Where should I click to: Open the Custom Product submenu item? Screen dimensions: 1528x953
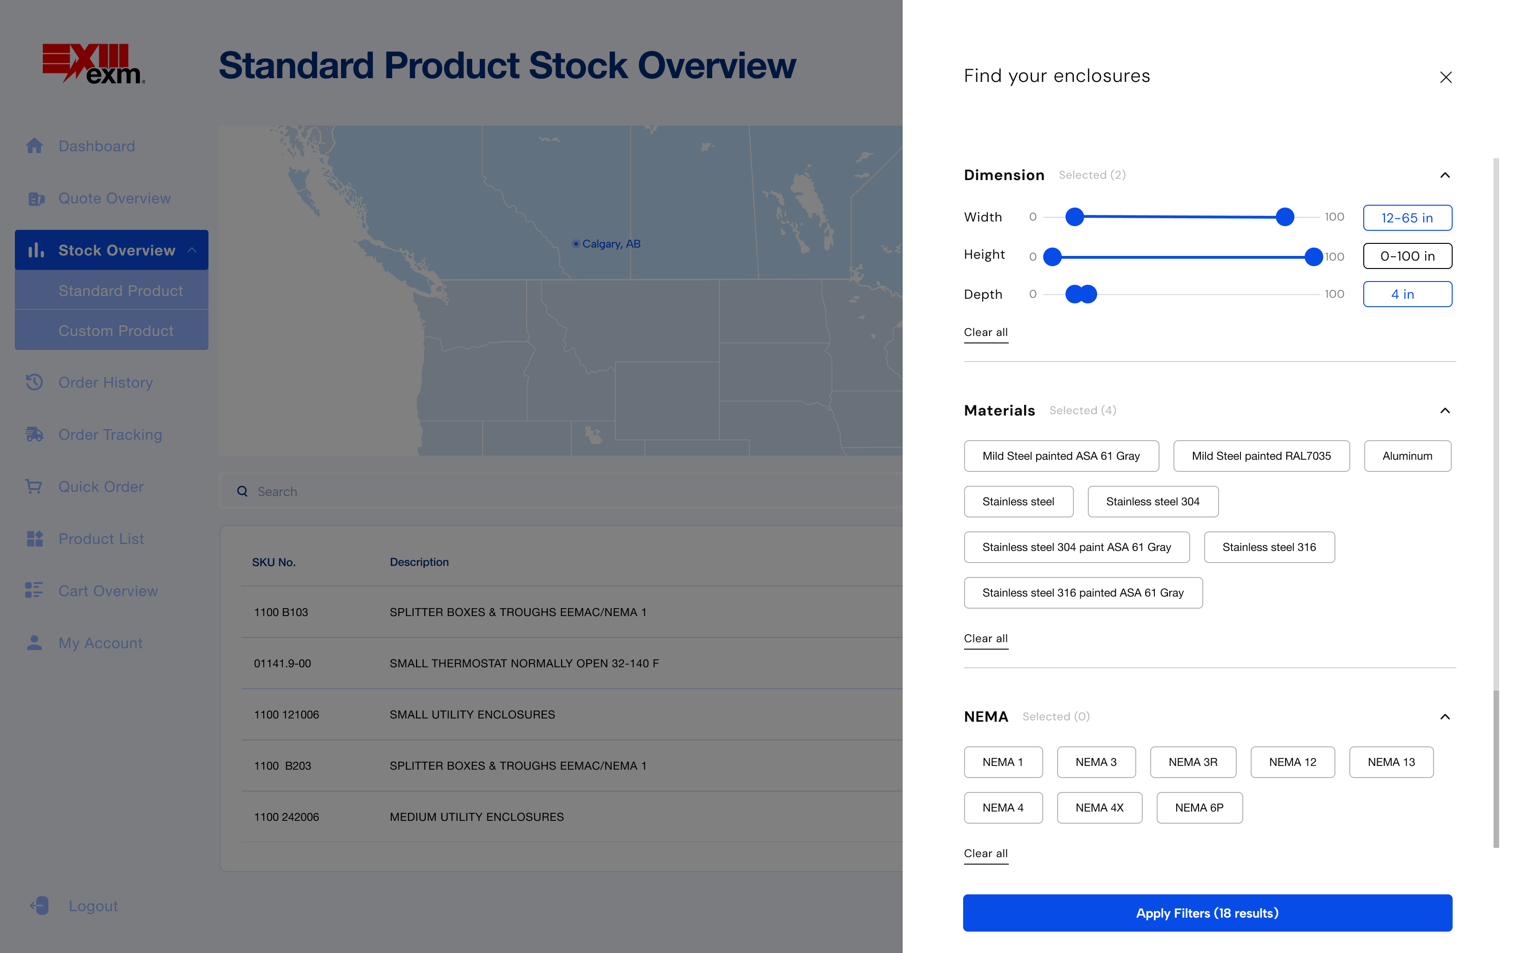coord(116,331)
